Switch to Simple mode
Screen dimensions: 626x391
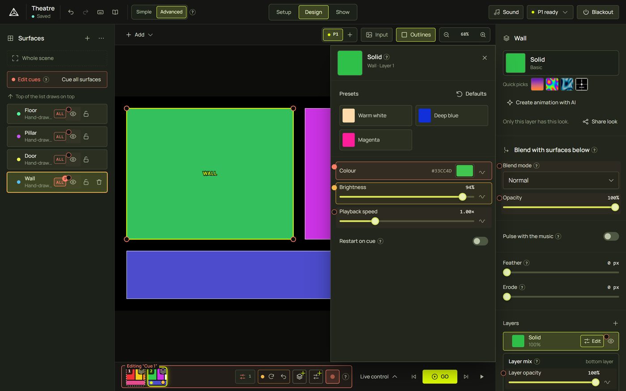point(144,12)
